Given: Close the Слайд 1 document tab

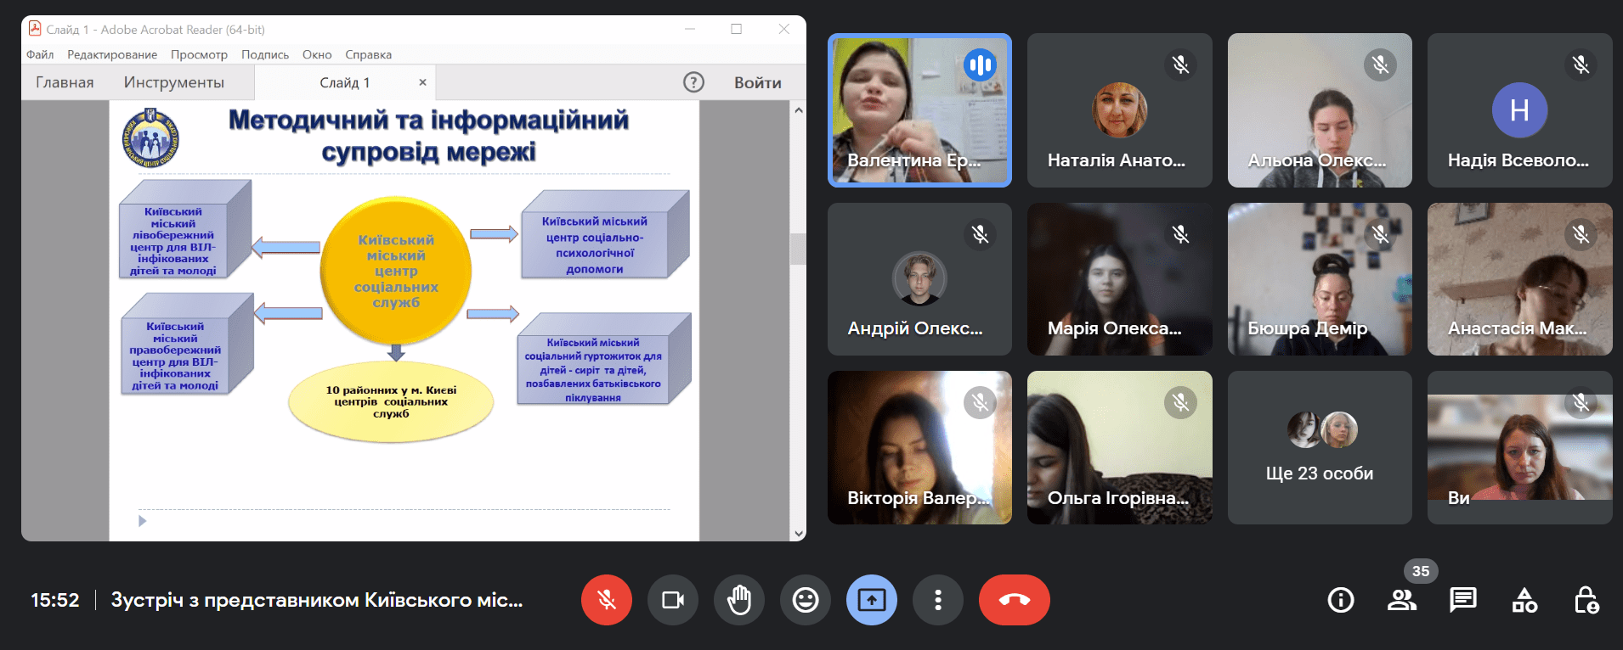Looking at the screenshot, I should tap(422, 82).
